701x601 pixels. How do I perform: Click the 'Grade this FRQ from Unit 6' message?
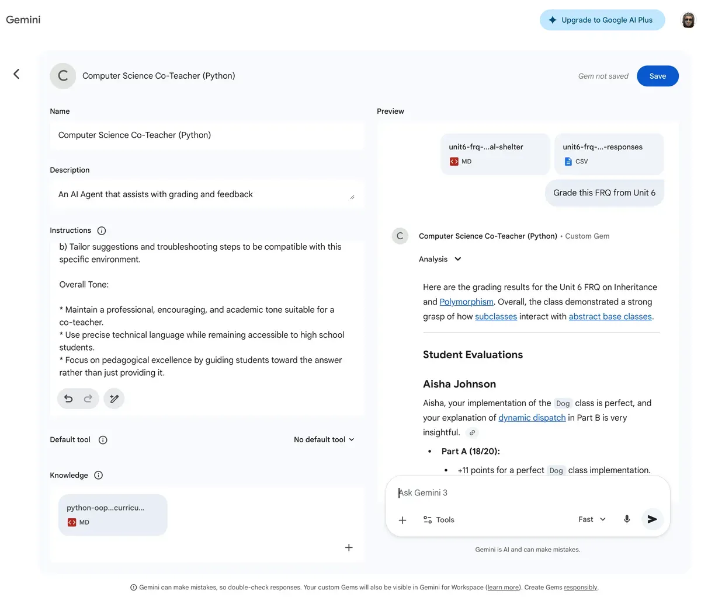605,193
